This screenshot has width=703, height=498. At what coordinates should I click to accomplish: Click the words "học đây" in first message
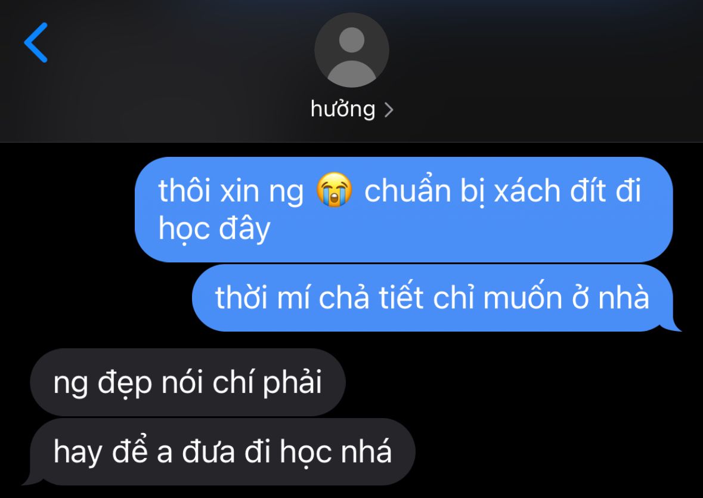(x=214, y=228)
